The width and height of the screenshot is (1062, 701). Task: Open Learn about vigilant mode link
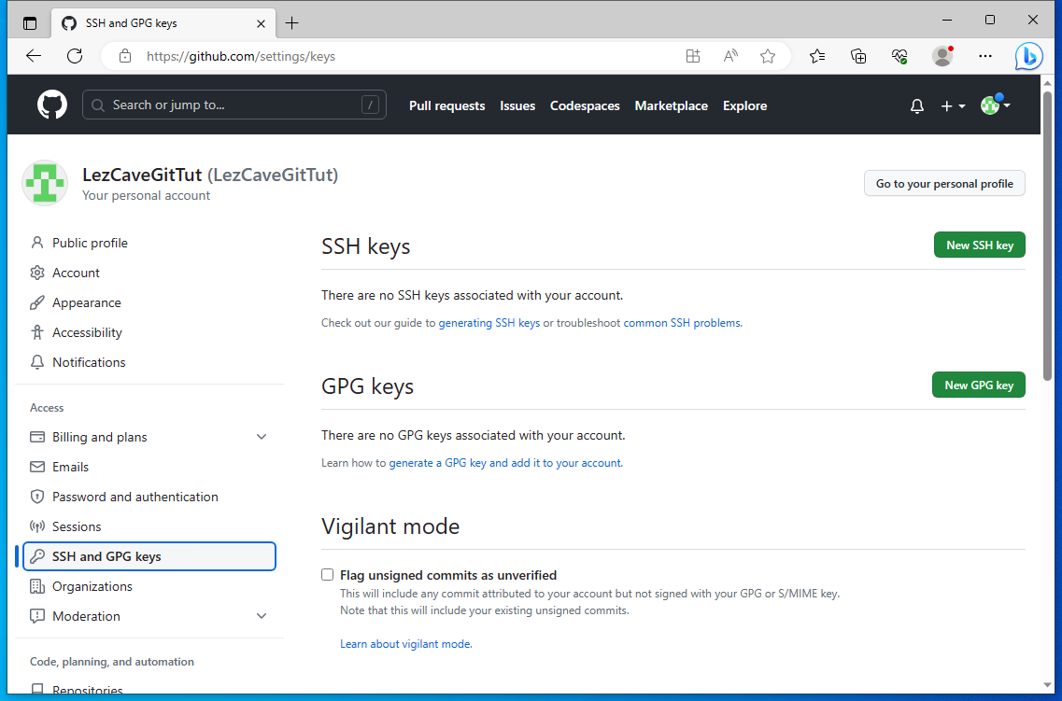coord(405,644)
